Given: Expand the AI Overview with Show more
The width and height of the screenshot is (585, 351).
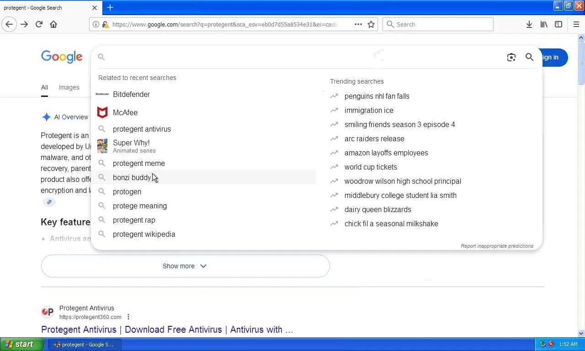Looking at the screenshot, I should 185,266.
